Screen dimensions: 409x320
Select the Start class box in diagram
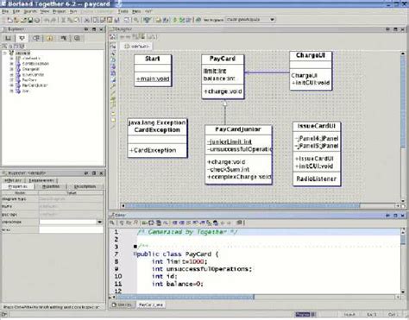tap(153, 71)
